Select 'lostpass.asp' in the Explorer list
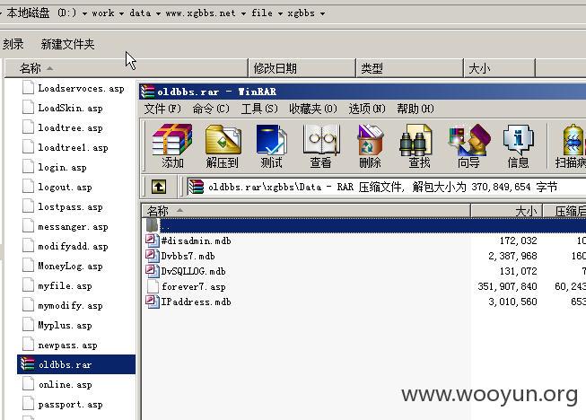Image resolution: width=586 pixels, height=420 pixels. click(70, 206)
